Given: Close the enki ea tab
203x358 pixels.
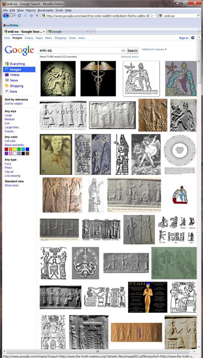Looking at the screenshot, I should coord(44,32).
